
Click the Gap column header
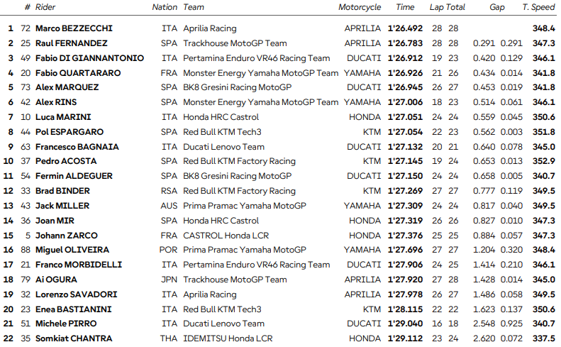tap(497, 7)
